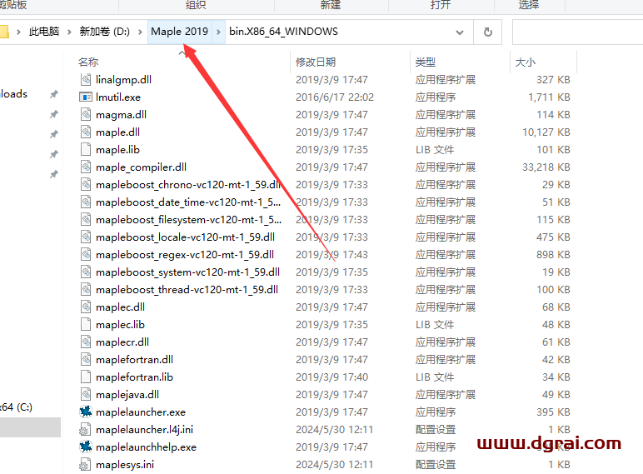
Task: Click the maplecr.dll file icon
Action: coord(86,342)
